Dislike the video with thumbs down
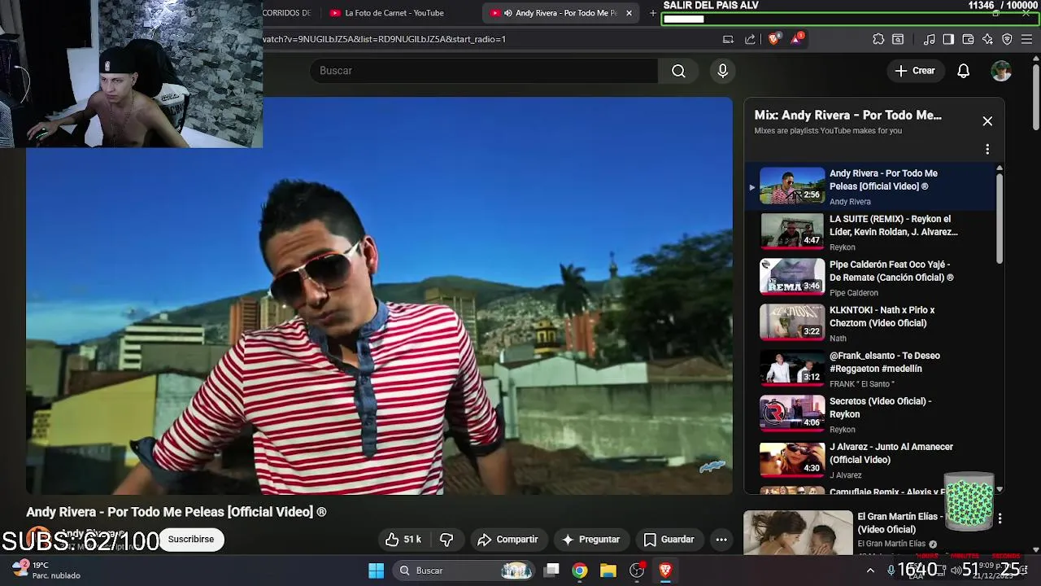1041x586 pixels. click(446, 540)
